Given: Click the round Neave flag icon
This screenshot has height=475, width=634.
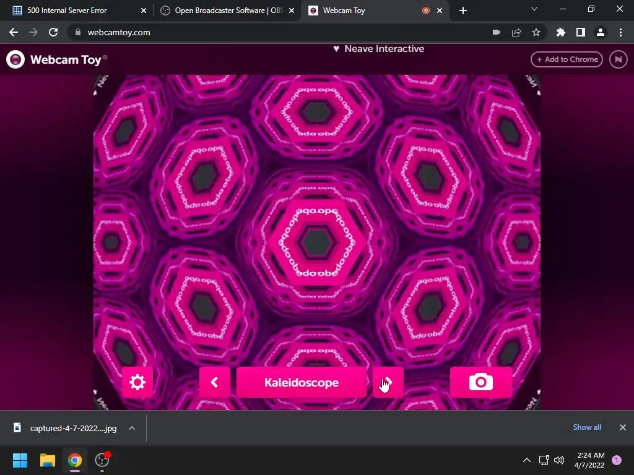Looking at the screenshot, I should coord(619,59).
